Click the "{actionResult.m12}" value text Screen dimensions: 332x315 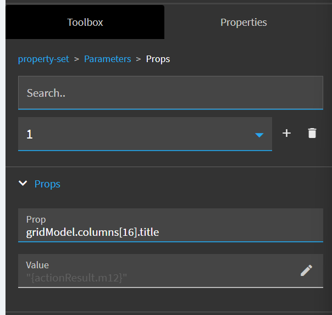click(76, 278)
